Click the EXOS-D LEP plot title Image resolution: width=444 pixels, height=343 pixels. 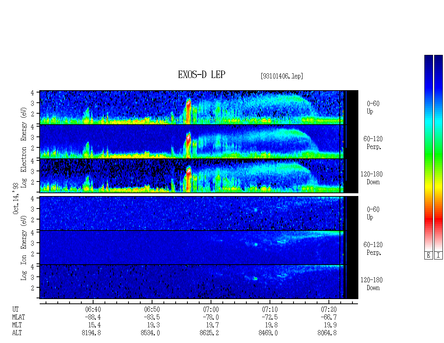coord(202,74)
